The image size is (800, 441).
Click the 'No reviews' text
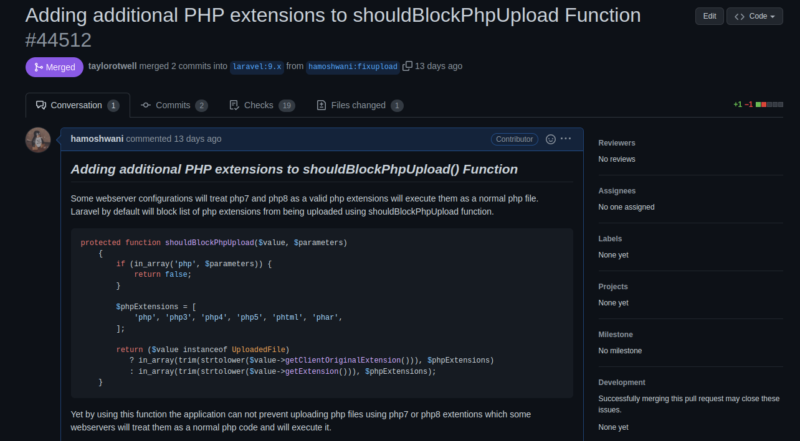click(x=617, y=159)
